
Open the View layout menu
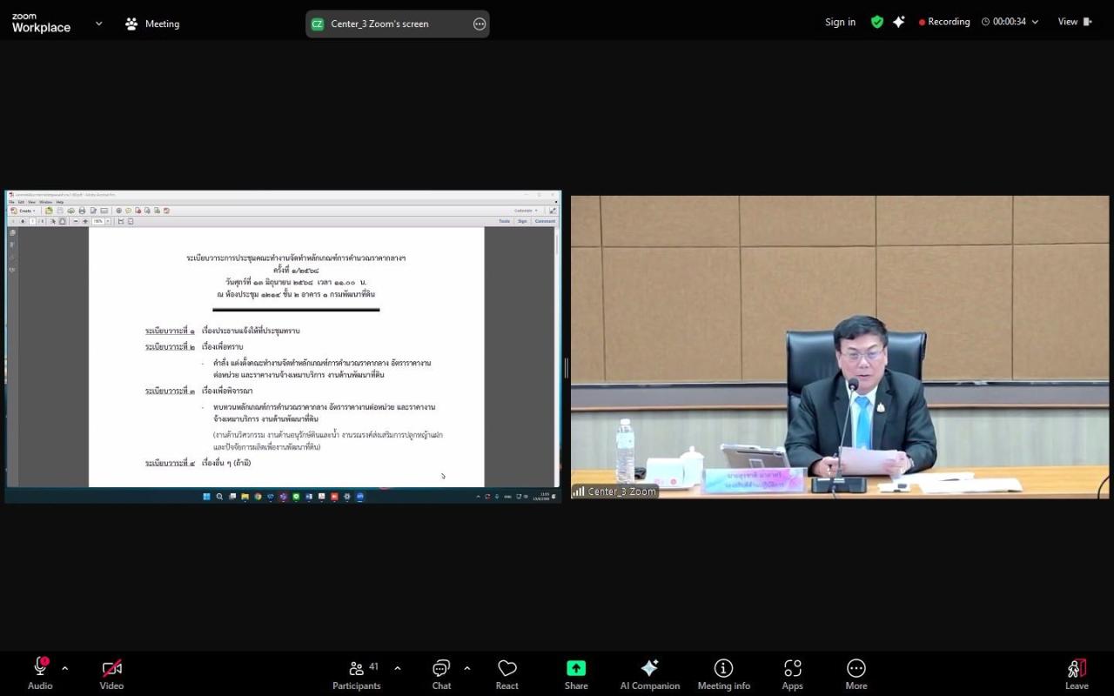click(x=1074, y=22)
